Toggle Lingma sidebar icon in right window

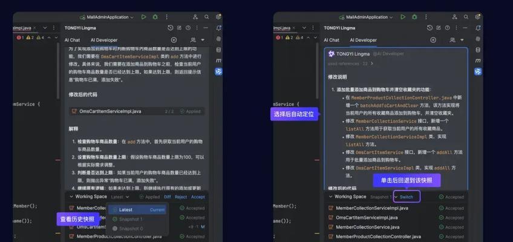coord(478,71)
